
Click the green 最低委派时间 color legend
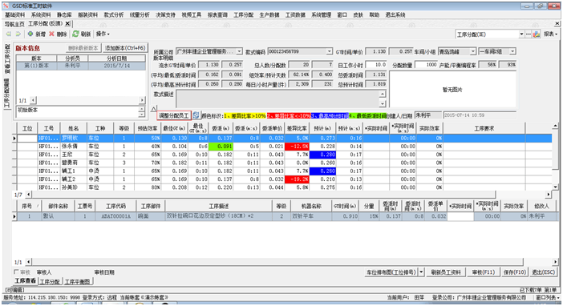pyautogui.click(x=367, y=116)
